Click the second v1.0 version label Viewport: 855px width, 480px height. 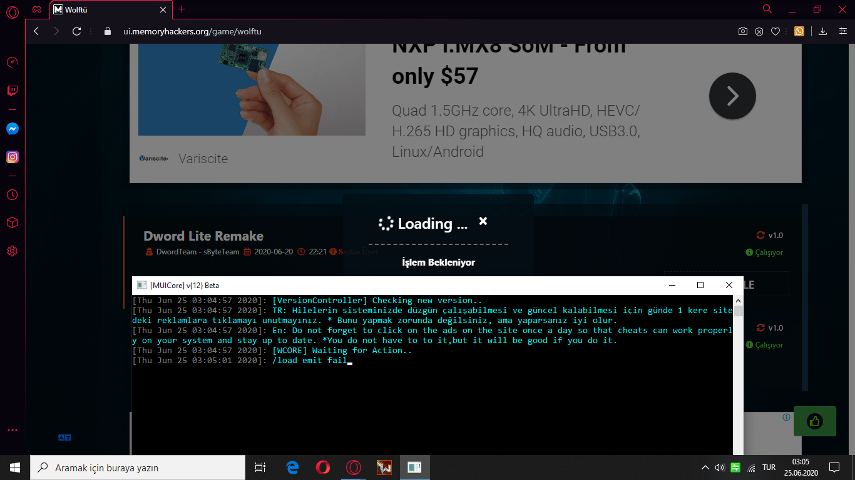point(776,328)
